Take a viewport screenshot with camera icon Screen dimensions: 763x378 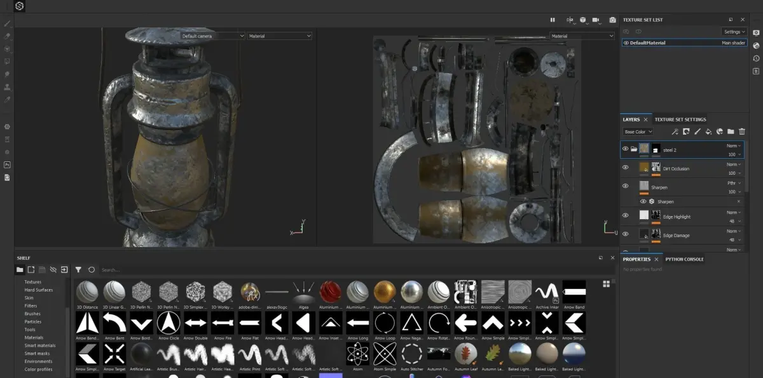(612, 20)
